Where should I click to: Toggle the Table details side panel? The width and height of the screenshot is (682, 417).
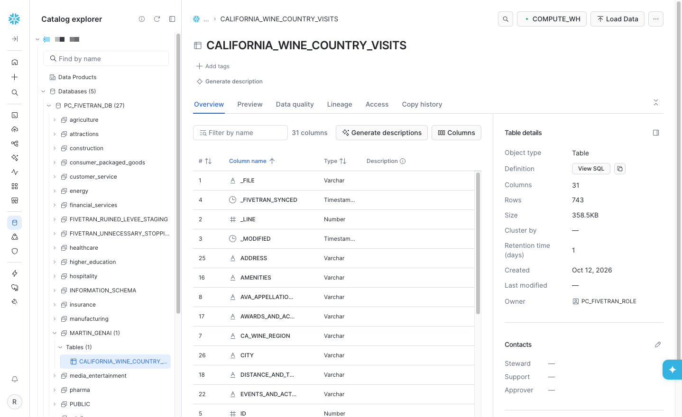tap(656, 133)
